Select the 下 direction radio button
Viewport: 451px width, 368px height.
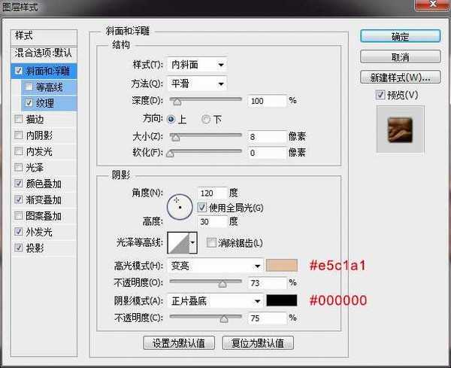205,119
